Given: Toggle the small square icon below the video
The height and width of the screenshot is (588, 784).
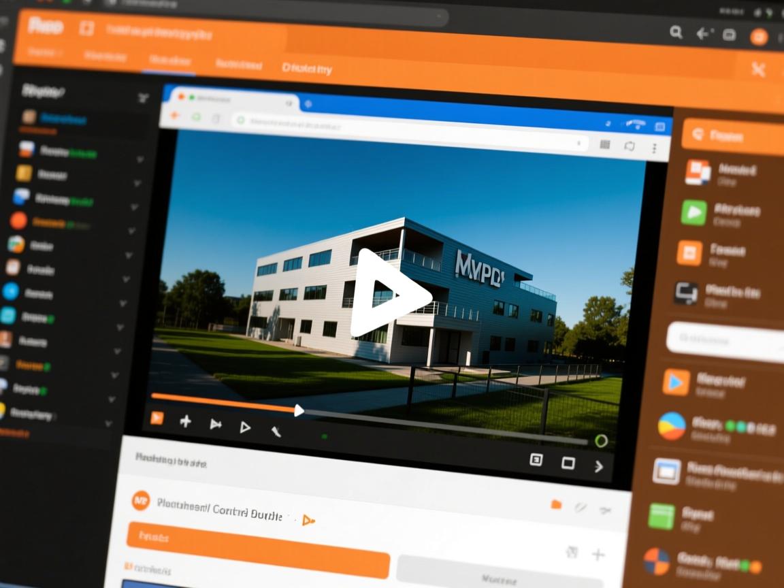Looking at the screenshot, I should coord(536,460).
